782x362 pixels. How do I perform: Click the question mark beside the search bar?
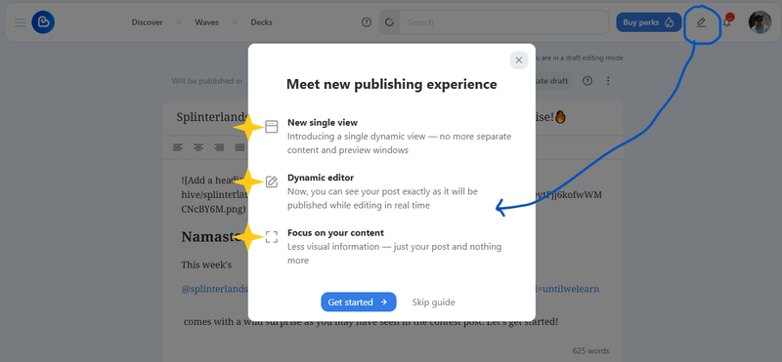coord(367,22)
